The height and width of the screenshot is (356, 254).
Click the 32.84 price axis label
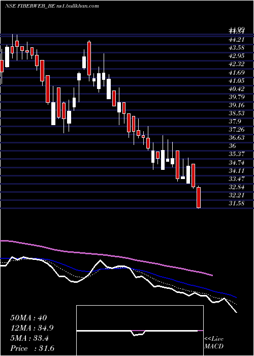(x=236, y=187)
